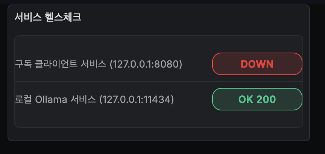Click the OK text inside the green badge
Image resolution: width=325 pixels, height=154 pixels.
click(246, 99)
